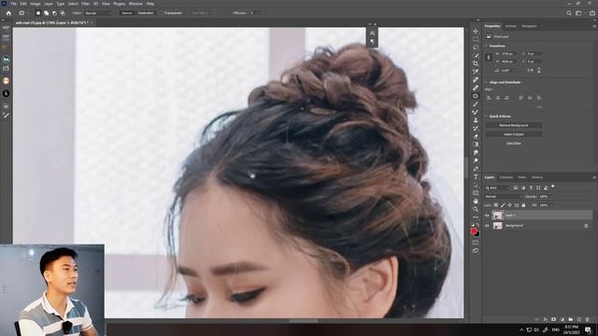598x336 pixels.
Task: Enable the Transparent checkbox
Action: pos(161,13)
